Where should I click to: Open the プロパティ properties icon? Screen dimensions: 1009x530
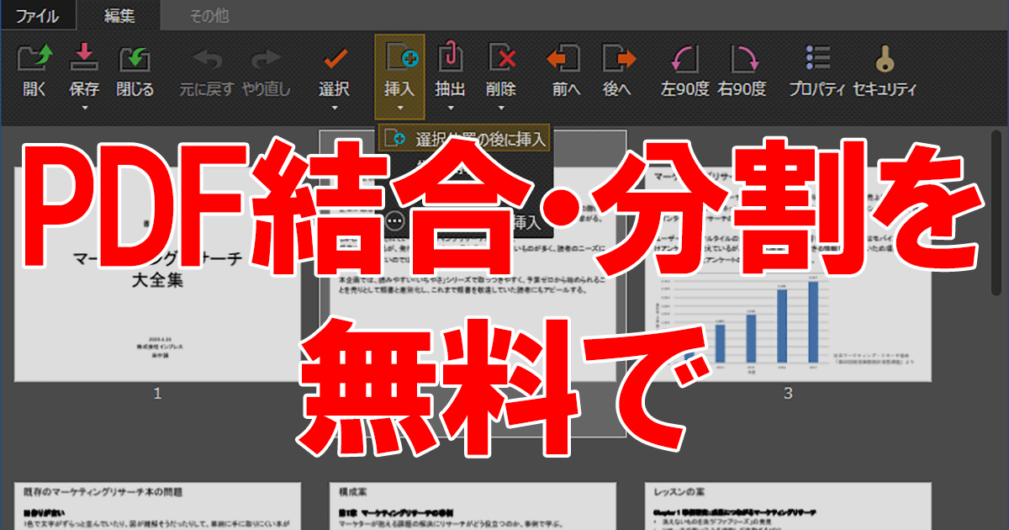pos(817,58)
